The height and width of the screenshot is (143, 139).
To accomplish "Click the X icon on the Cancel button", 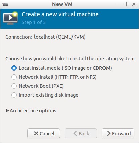I will pyautogui.click(x=36, y=133).
